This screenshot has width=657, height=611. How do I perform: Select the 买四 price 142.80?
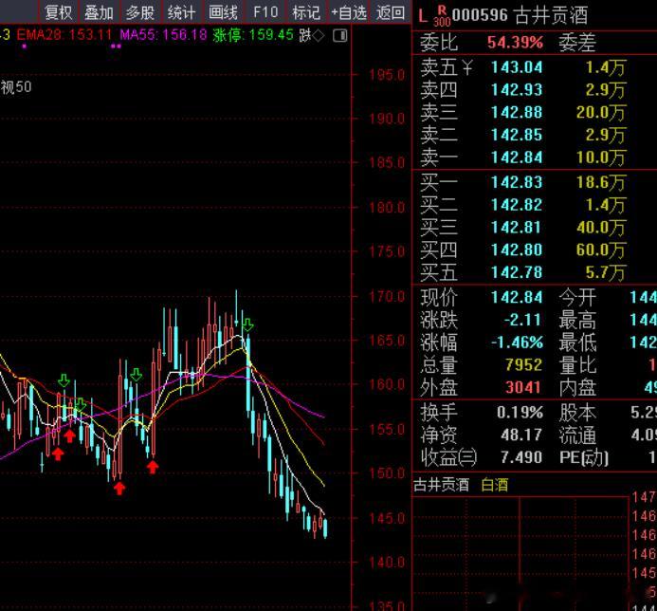tap(517, 250)
